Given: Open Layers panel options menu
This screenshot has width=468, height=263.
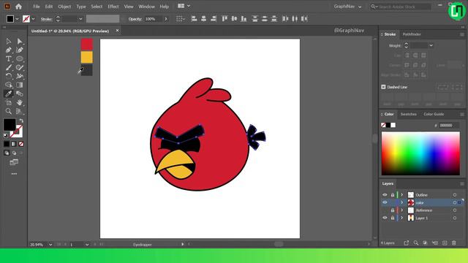Looking at the screenshot, I should [461, 183].
